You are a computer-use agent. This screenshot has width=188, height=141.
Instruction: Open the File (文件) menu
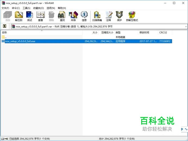(5, 8)
